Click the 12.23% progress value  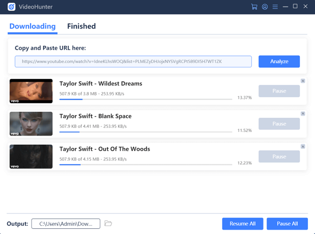245,163
